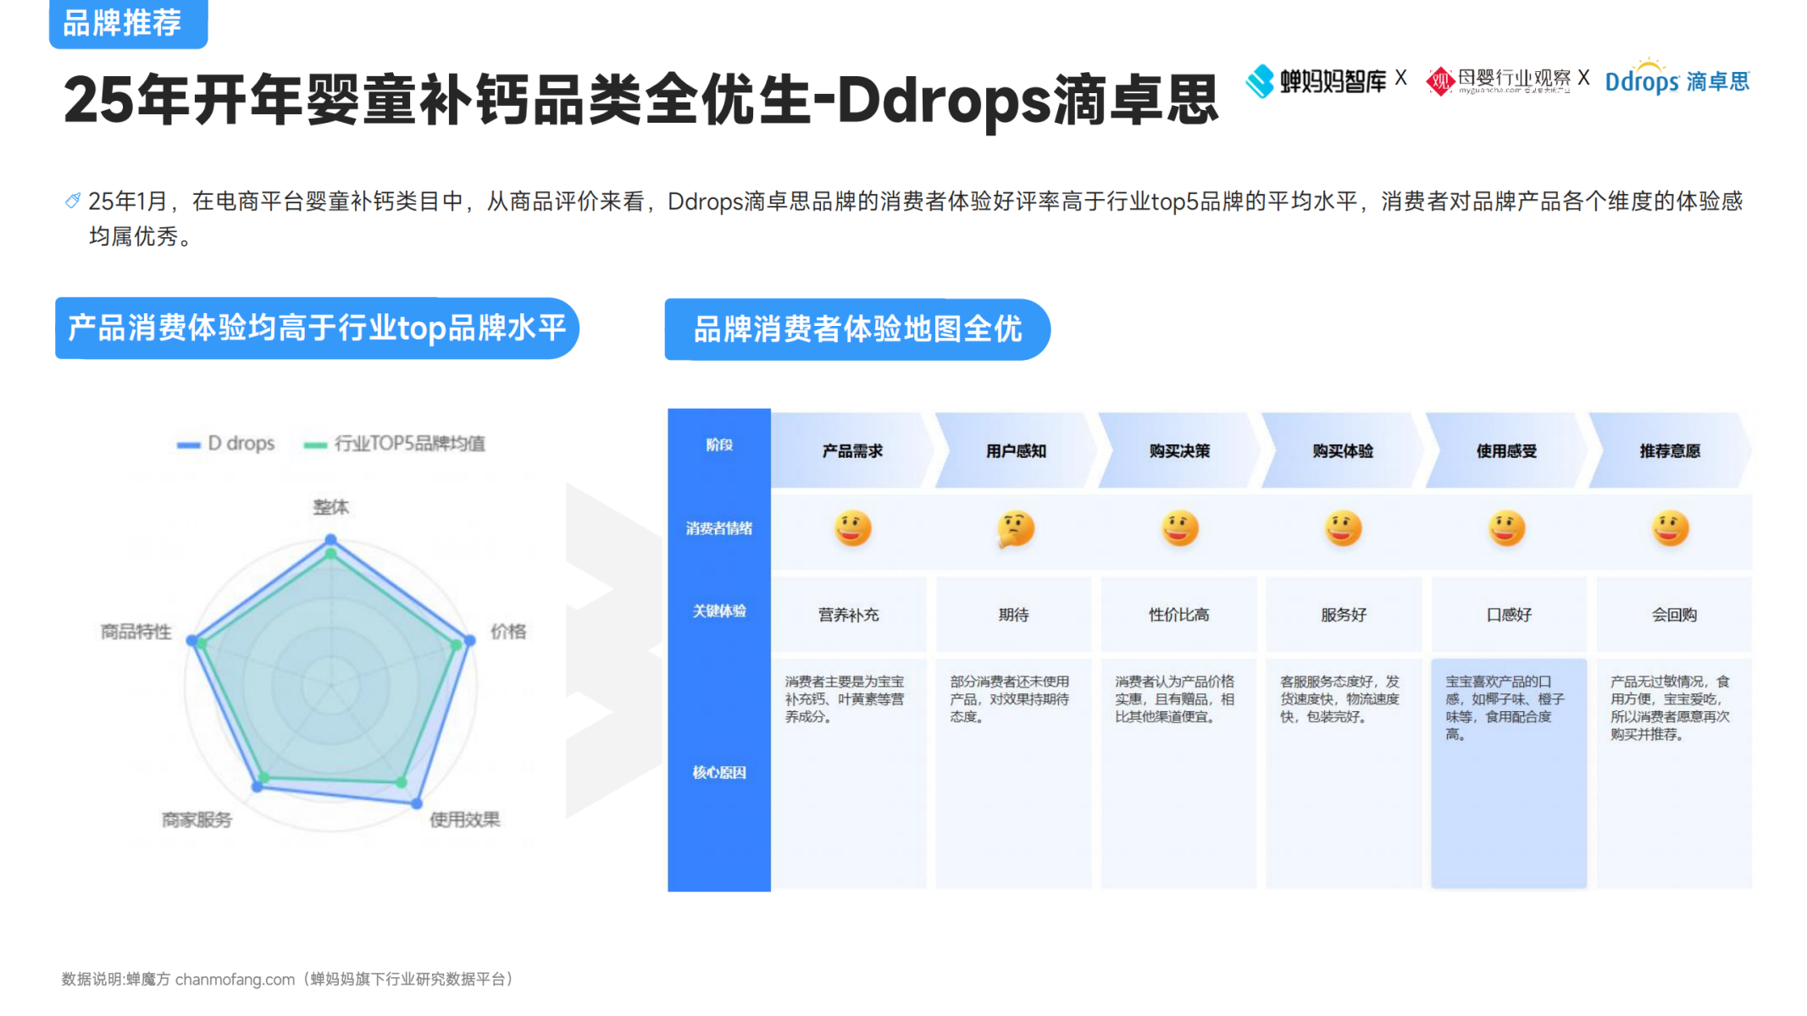
Task: Click the 母婴行业观察 logo
Action: coord(1498,81)
